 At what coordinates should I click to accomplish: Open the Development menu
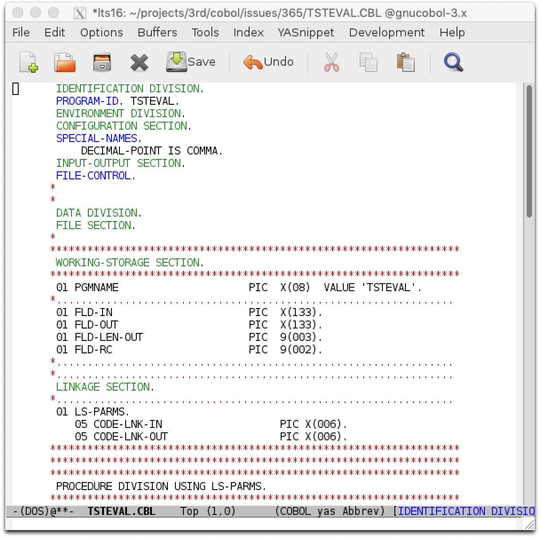[x=387, y=32]
